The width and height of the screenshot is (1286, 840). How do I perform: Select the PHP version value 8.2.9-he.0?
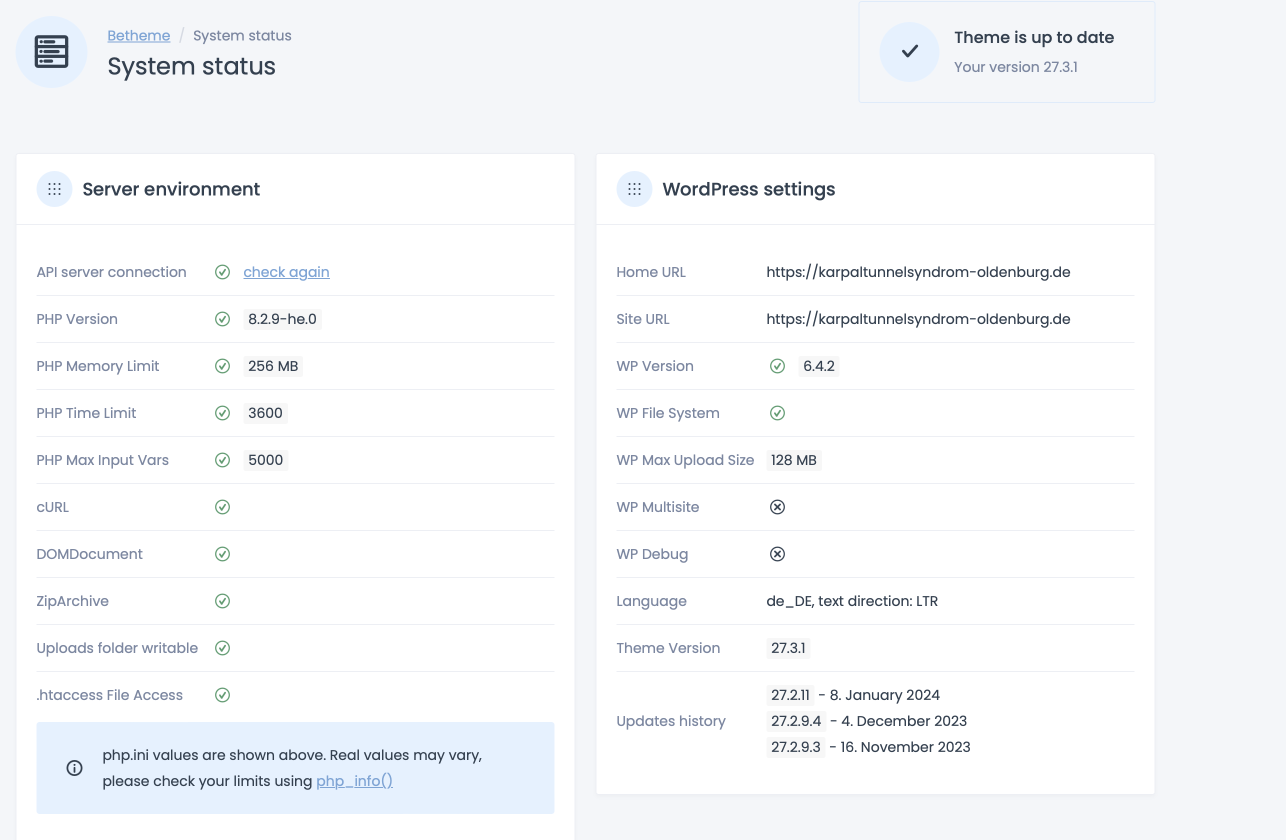(282, 319)
